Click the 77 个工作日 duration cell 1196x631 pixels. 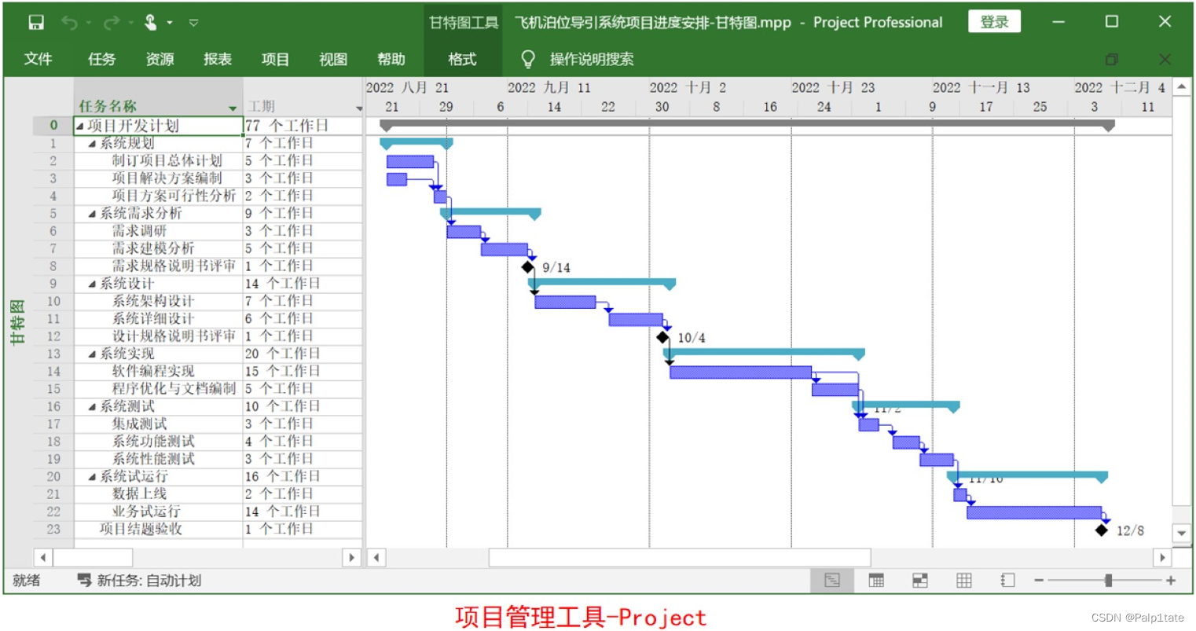coord(303,126)
